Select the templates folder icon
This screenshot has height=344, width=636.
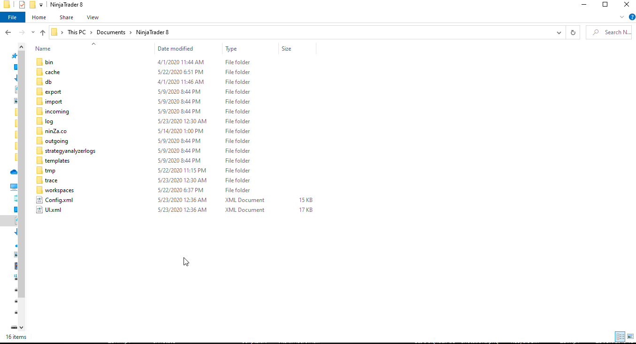[x=39, y=161]
